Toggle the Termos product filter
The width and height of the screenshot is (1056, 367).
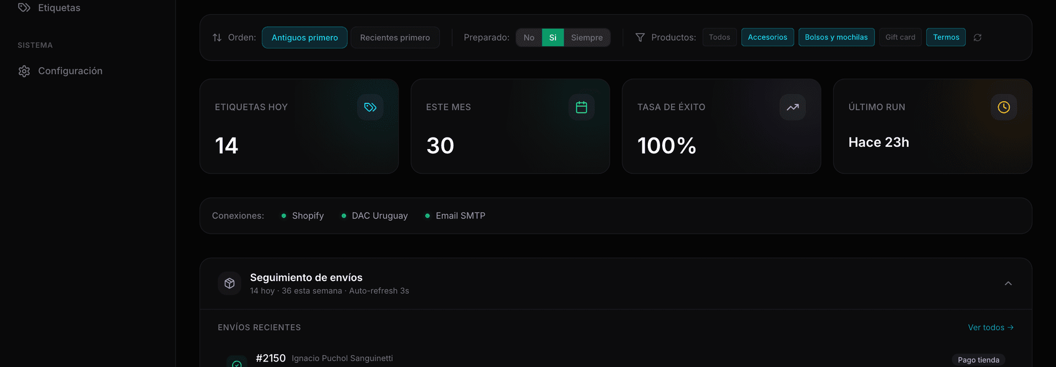point(946,37)
